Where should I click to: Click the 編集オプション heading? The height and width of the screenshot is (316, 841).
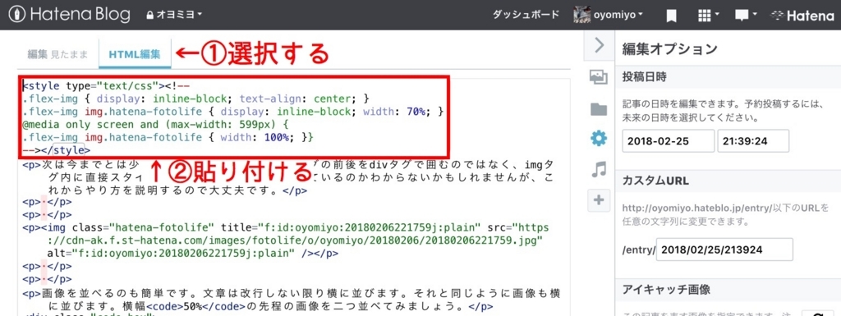[669, 48]
